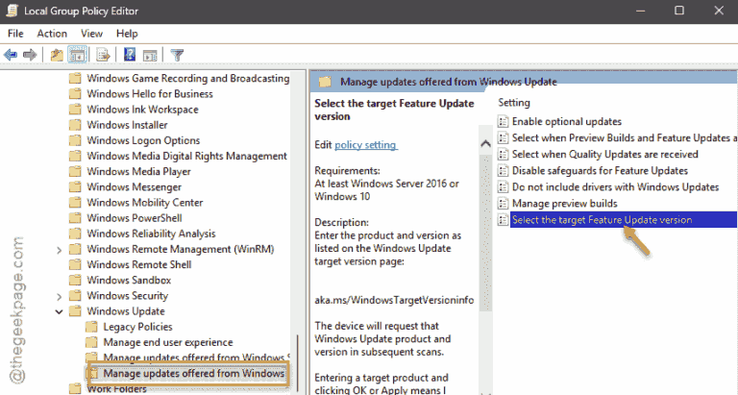Click the Enable optional updates setting
This screenshot has width=738, height=395.
point(567,121)
